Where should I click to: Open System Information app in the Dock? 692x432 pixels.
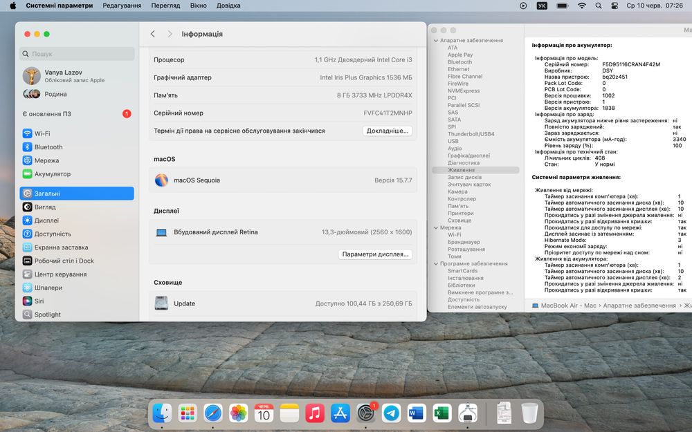(x=468, y=413)
